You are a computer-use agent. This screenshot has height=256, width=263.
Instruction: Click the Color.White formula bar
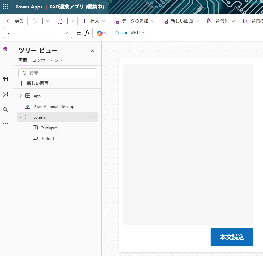[x=187, y=33]
